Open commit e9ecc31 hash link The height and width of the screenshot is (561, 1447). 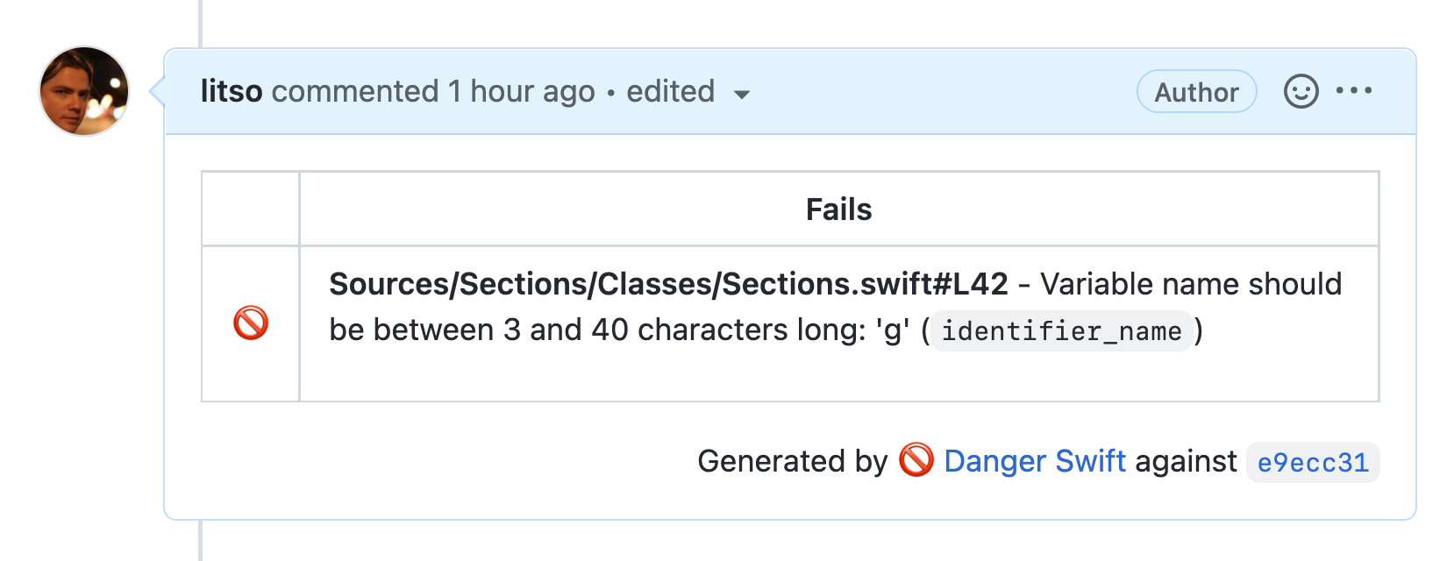pyautogui.click(x=1313, y=462)
